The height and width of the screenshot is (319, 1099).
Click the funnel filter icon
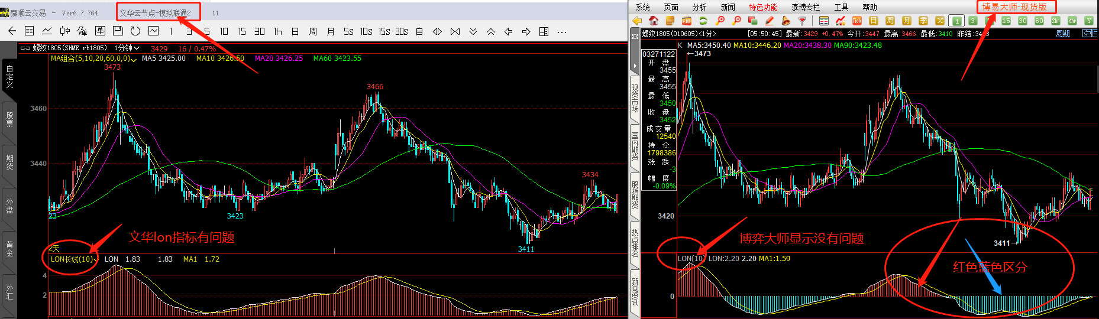click(803, 21)
